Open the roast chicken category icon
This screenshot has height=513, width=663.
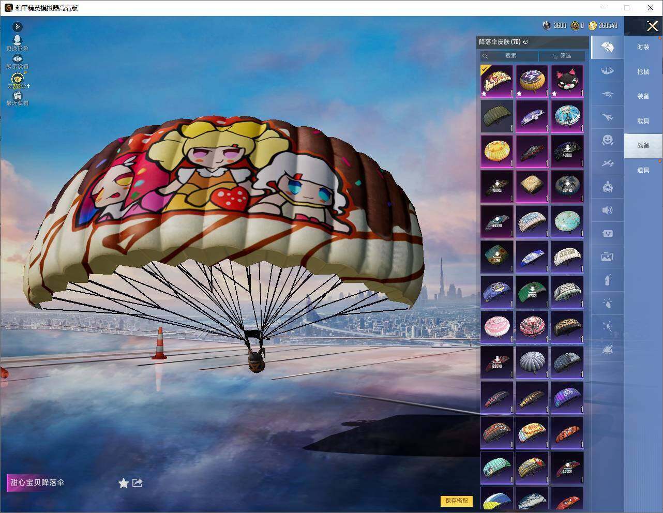coord(608,350)
